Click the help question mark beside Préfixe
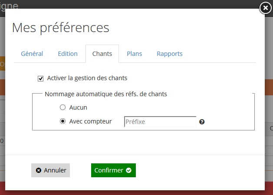 [202, 122]
